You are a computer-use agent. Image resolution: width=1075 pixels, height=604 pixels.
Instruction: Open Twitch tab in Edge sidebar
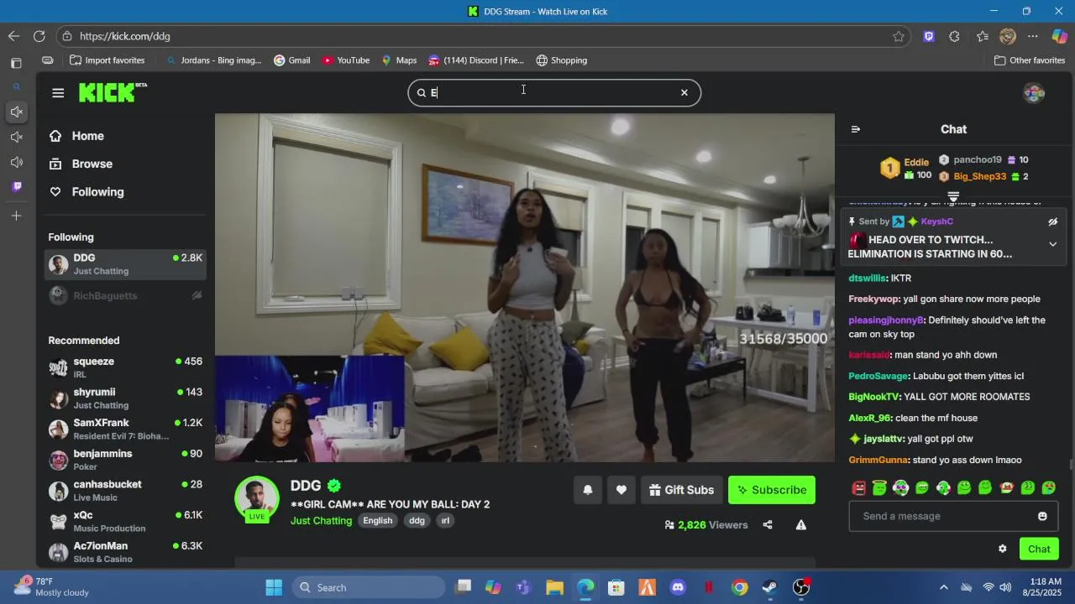[x=16, y=186]
